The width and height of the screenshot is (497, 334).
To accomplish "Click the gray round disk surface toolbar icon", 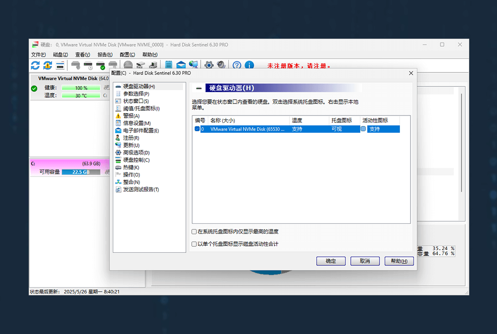I will pos(128,65).
